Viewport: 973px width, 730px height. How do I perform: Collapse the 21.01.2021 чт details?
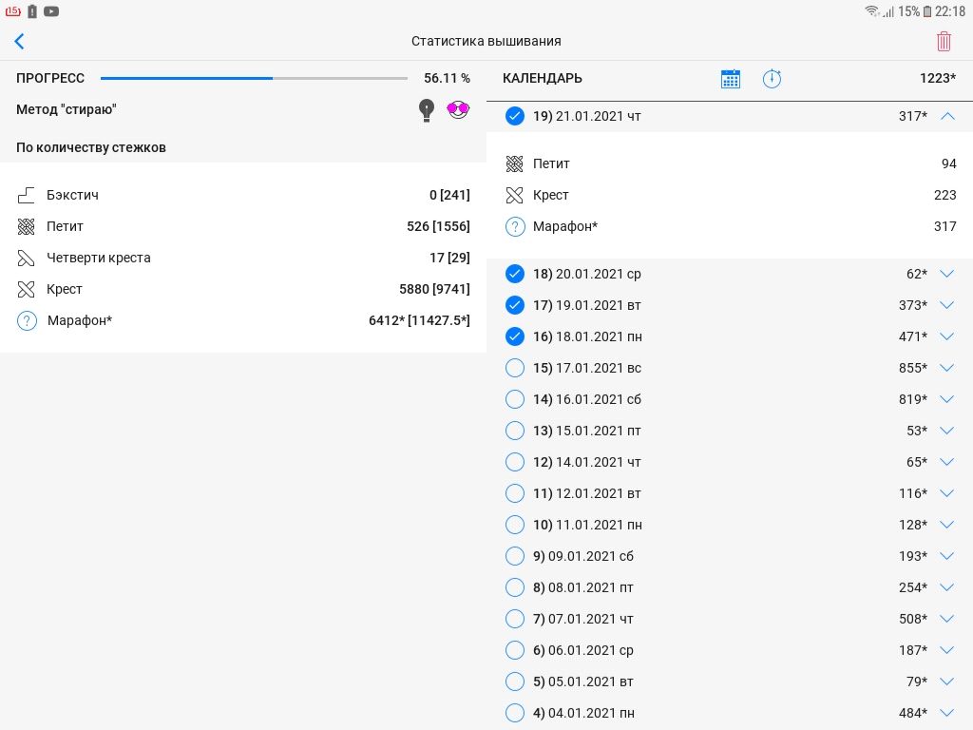[946, 116]
